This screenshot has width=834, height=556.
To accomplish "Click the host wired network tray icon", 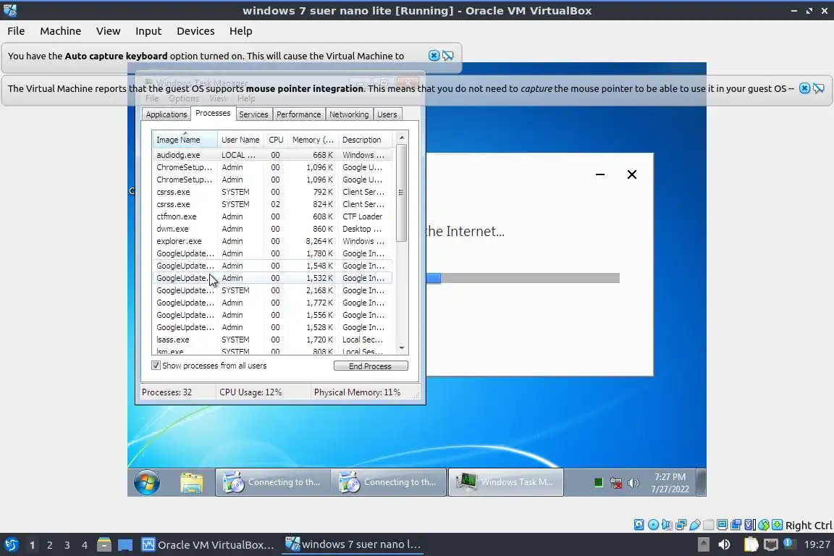I will click(771, 544).
